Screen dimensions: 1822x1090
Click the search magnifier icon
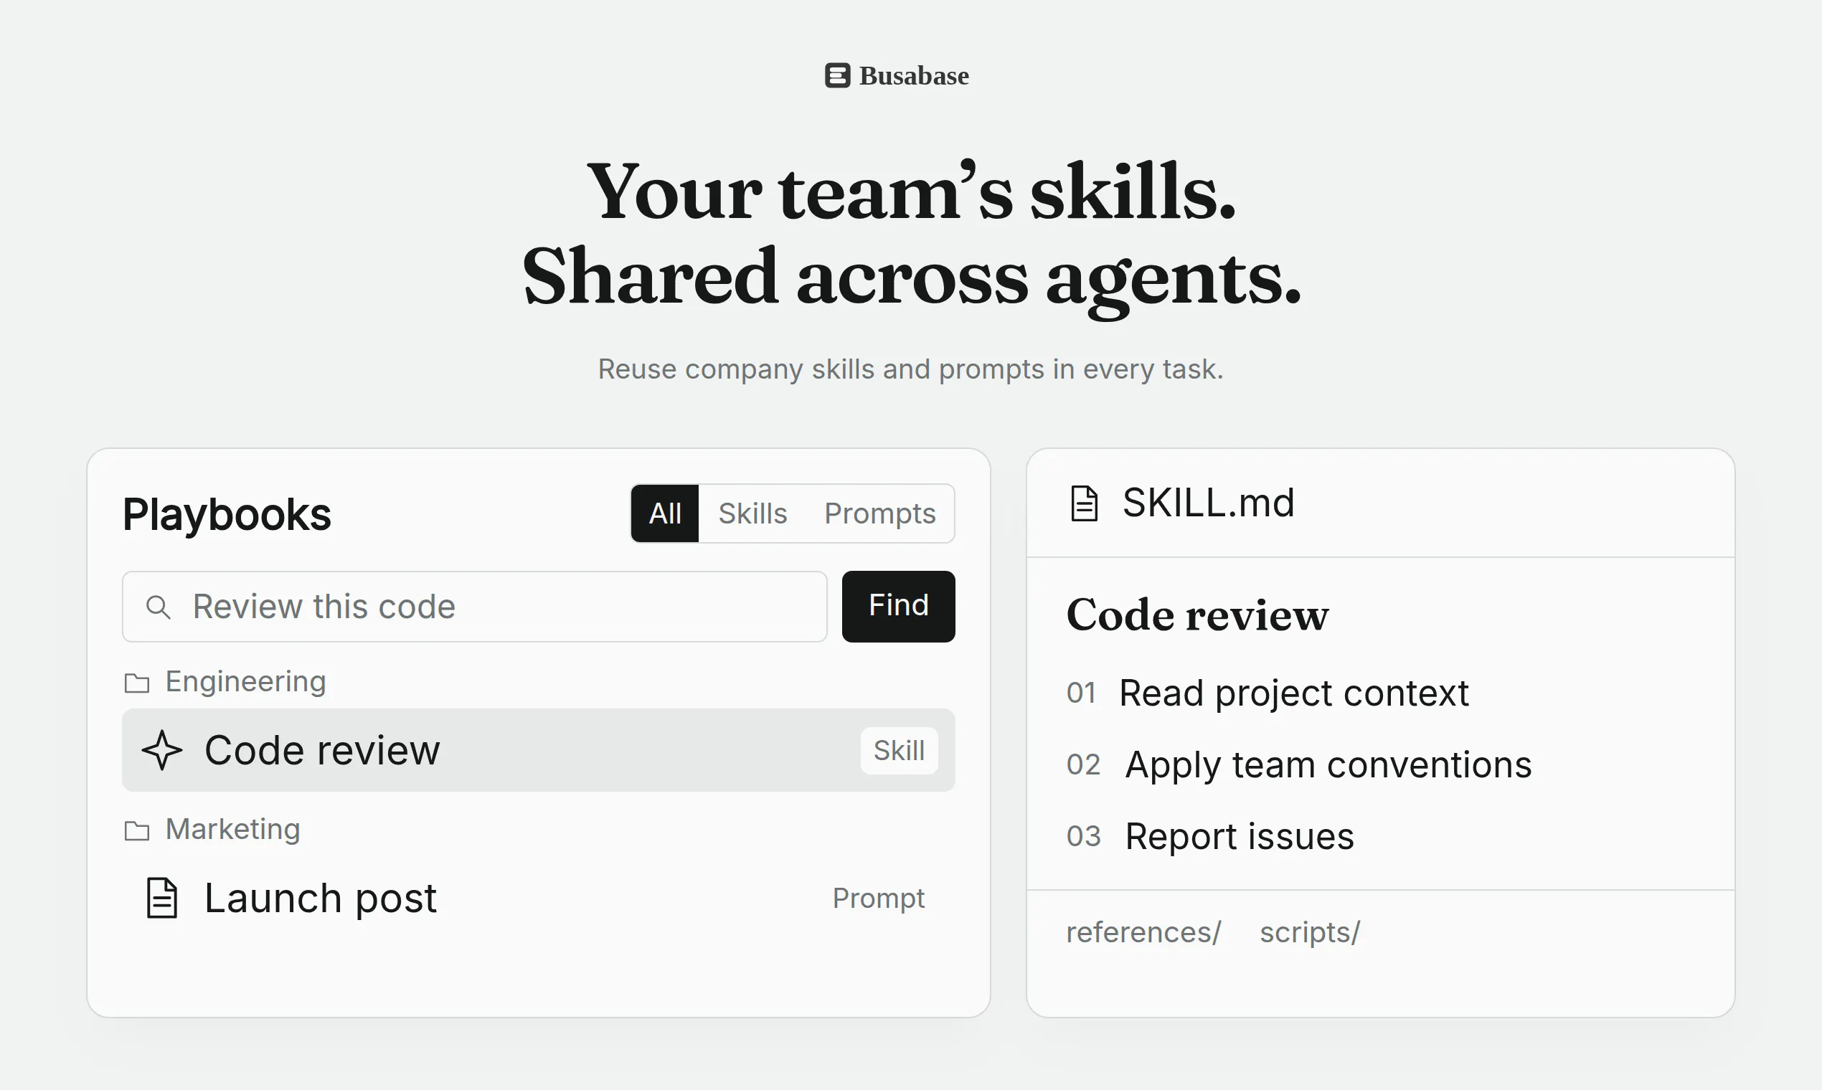point(158,607)
